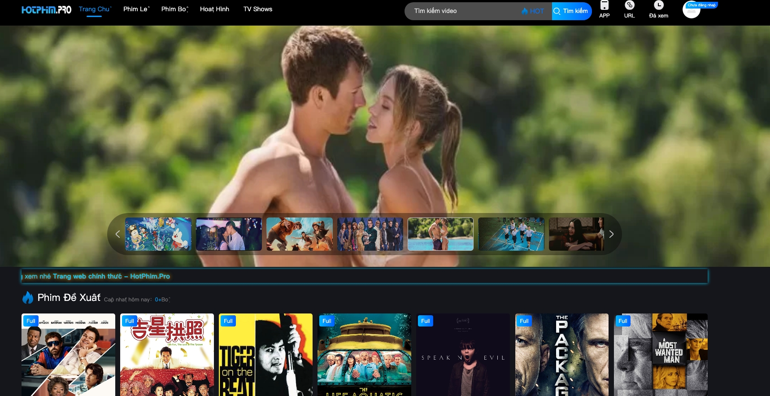Screen dimensions: 770x396
Task: Show previous carousel thumbnails with left arrow
Action: point(117,234)
